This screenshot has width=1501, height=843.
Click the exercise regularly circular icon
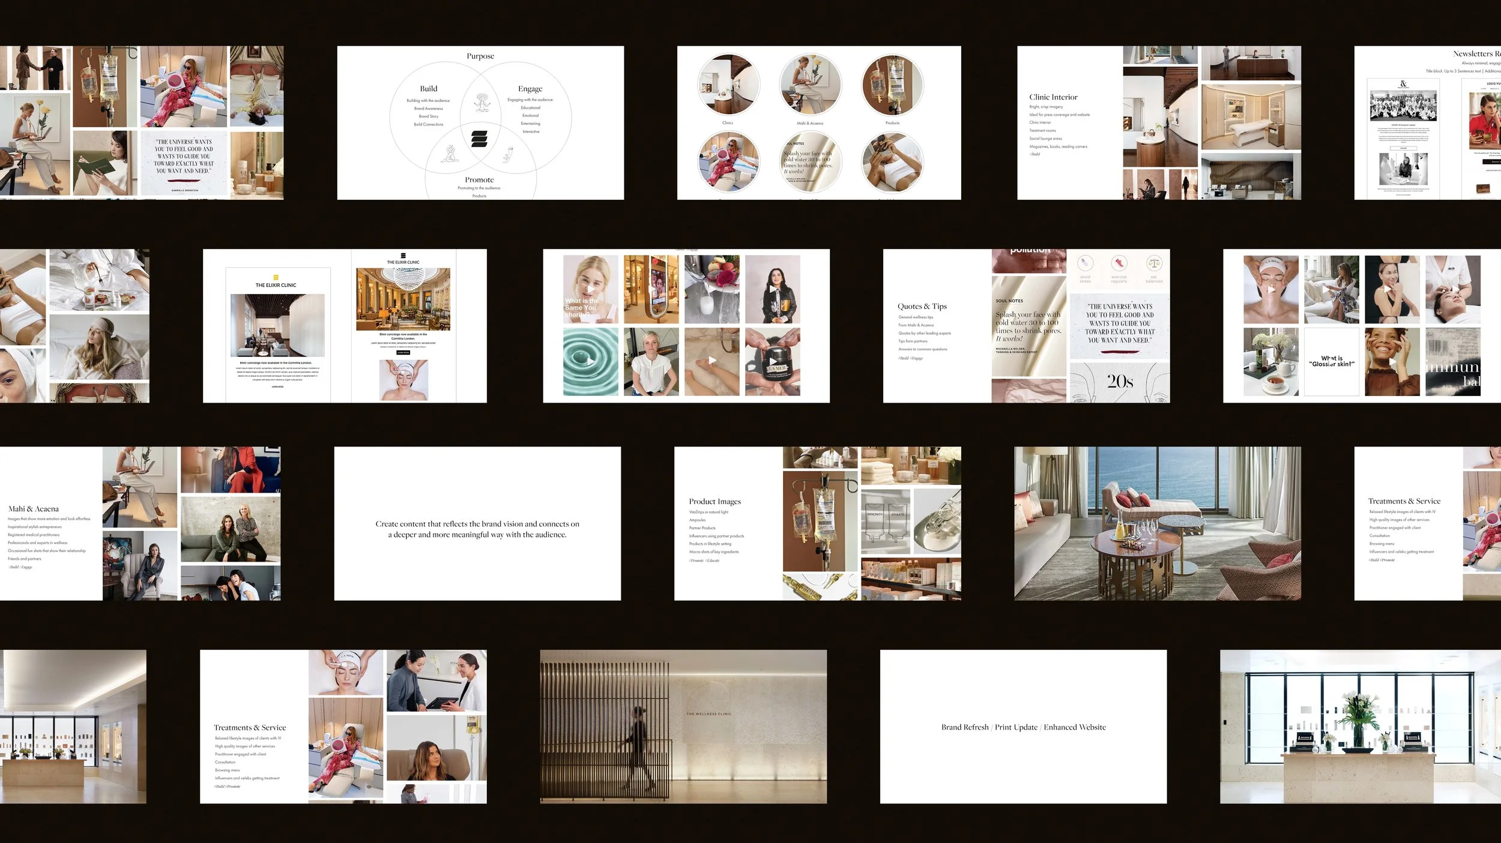pos(1119,263)
